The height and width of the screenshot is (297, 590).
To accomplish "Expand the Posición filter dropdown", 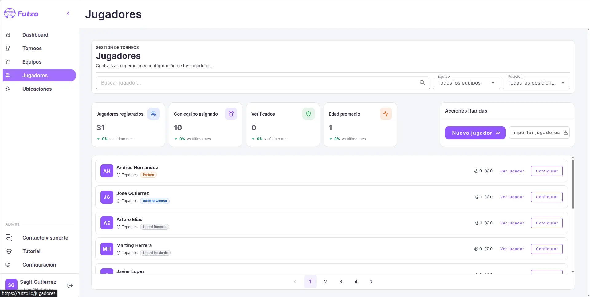I will pyautogui.click(x=536, y=83).
